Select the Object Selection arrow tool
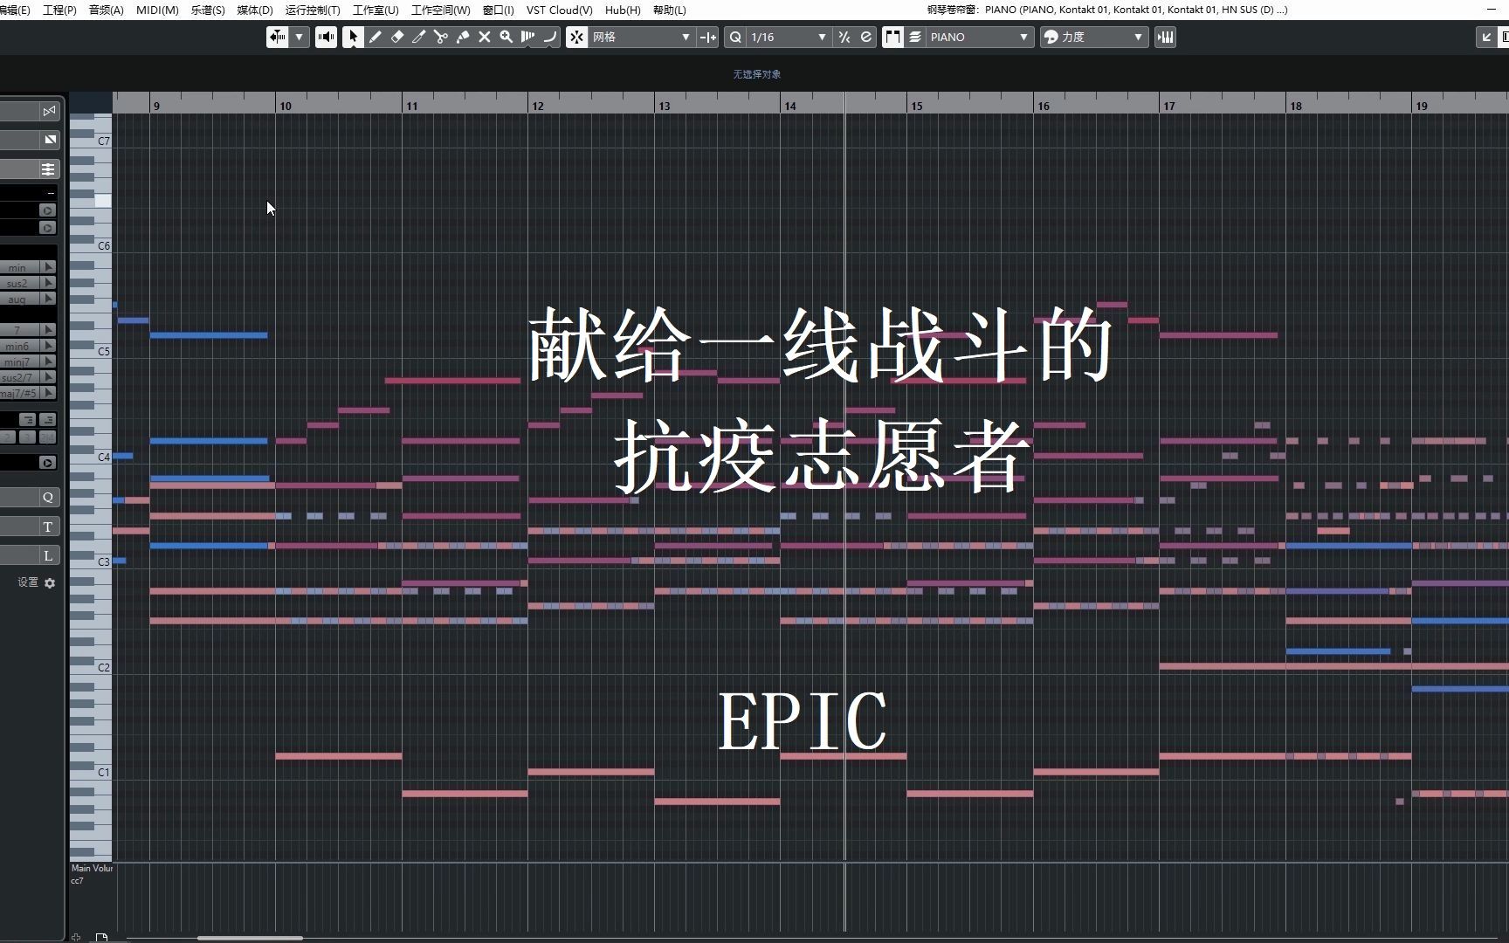 click(x=353, y=37)
